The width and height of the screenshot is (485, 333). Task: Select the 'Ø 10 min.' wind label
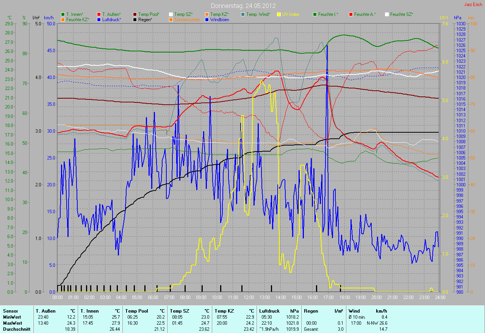click(x=357, y=317)
